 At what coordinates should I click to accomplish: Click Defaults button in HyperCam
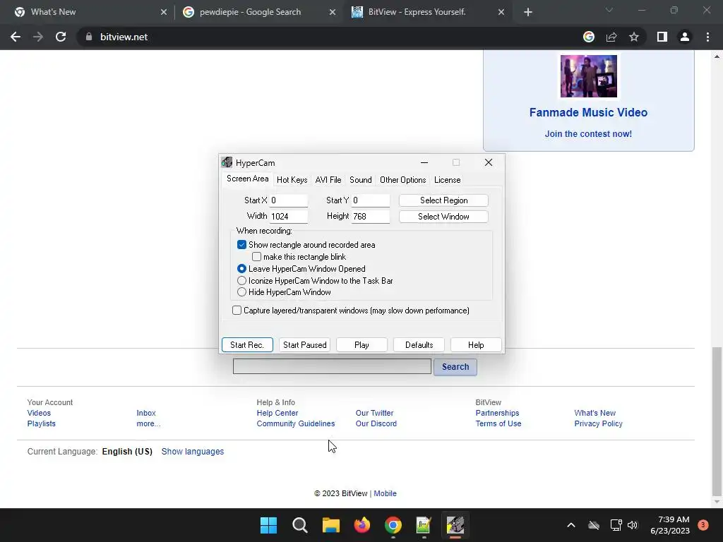(419, 344)
